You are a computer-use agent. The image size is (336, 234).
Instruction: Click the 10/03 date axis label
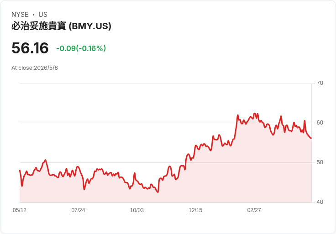[136, 210]
